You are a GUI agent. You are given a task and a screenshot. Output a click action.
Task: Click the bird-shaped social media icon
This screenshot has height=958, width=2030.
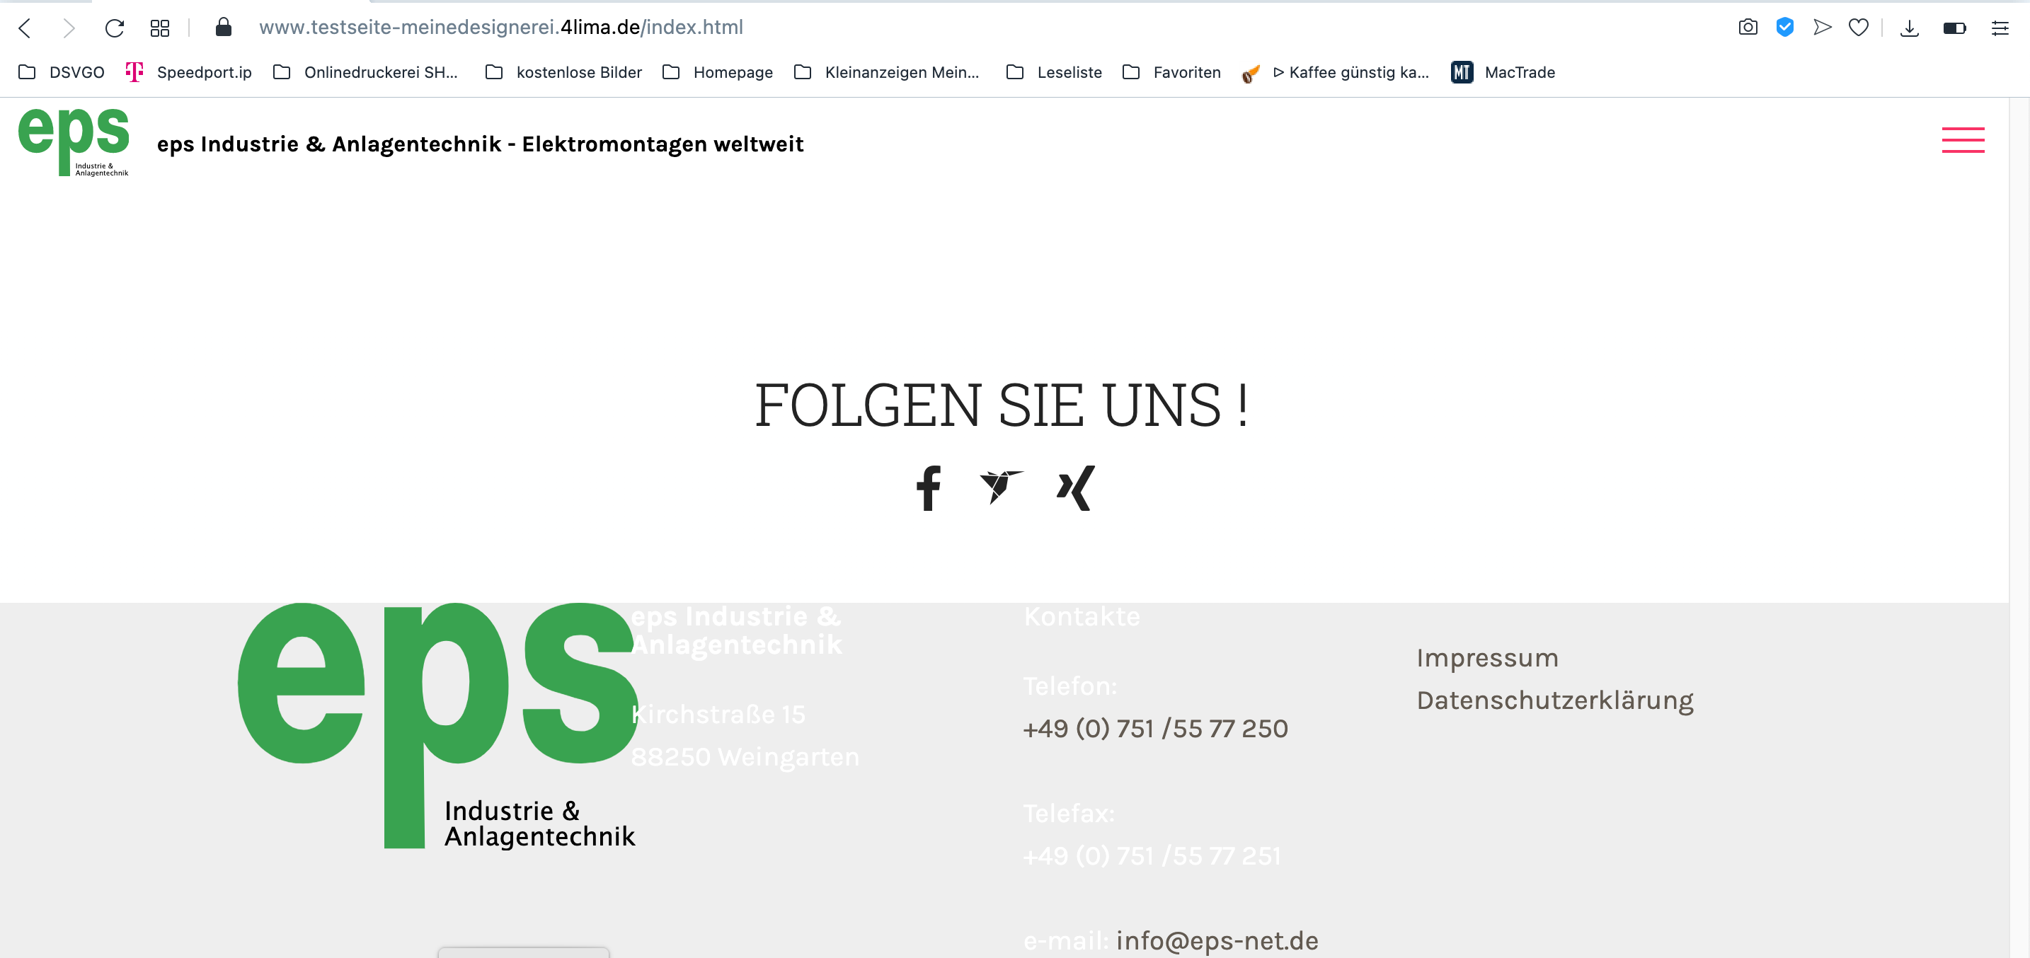[x=1001, y=486]
